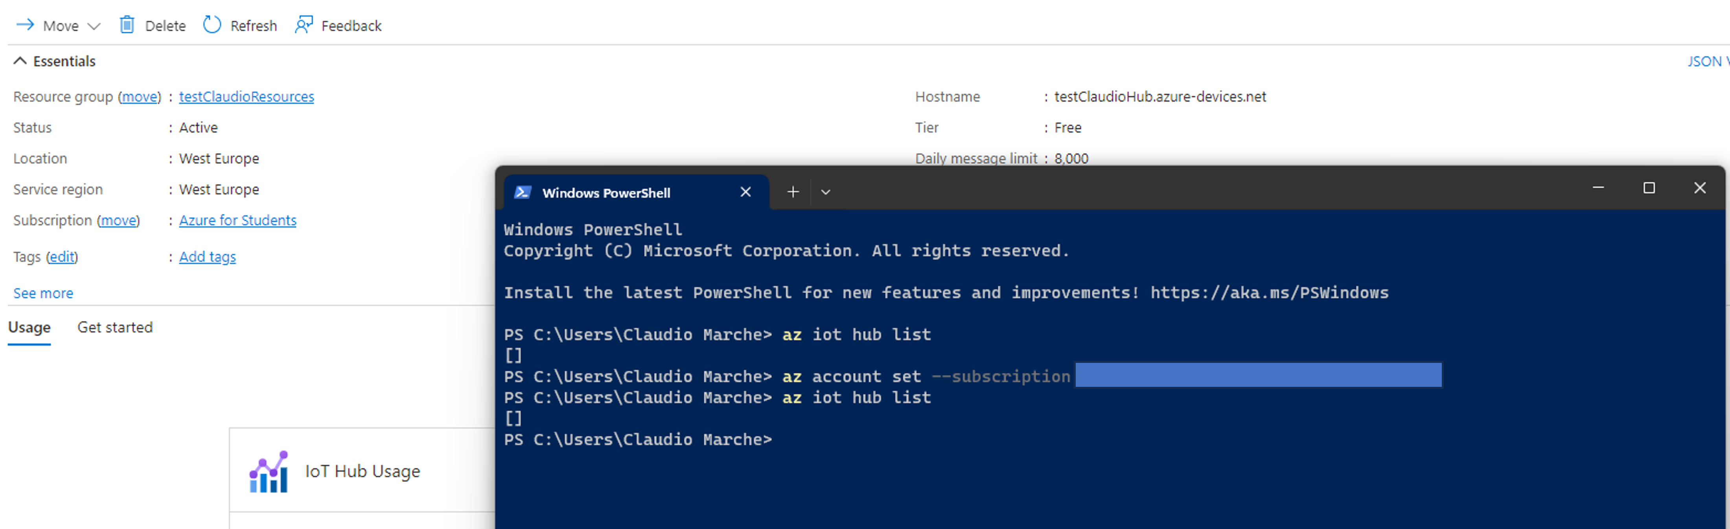
Task: Click the Move arrow icon
Action: pyautogui.click(x=25, y=25)
